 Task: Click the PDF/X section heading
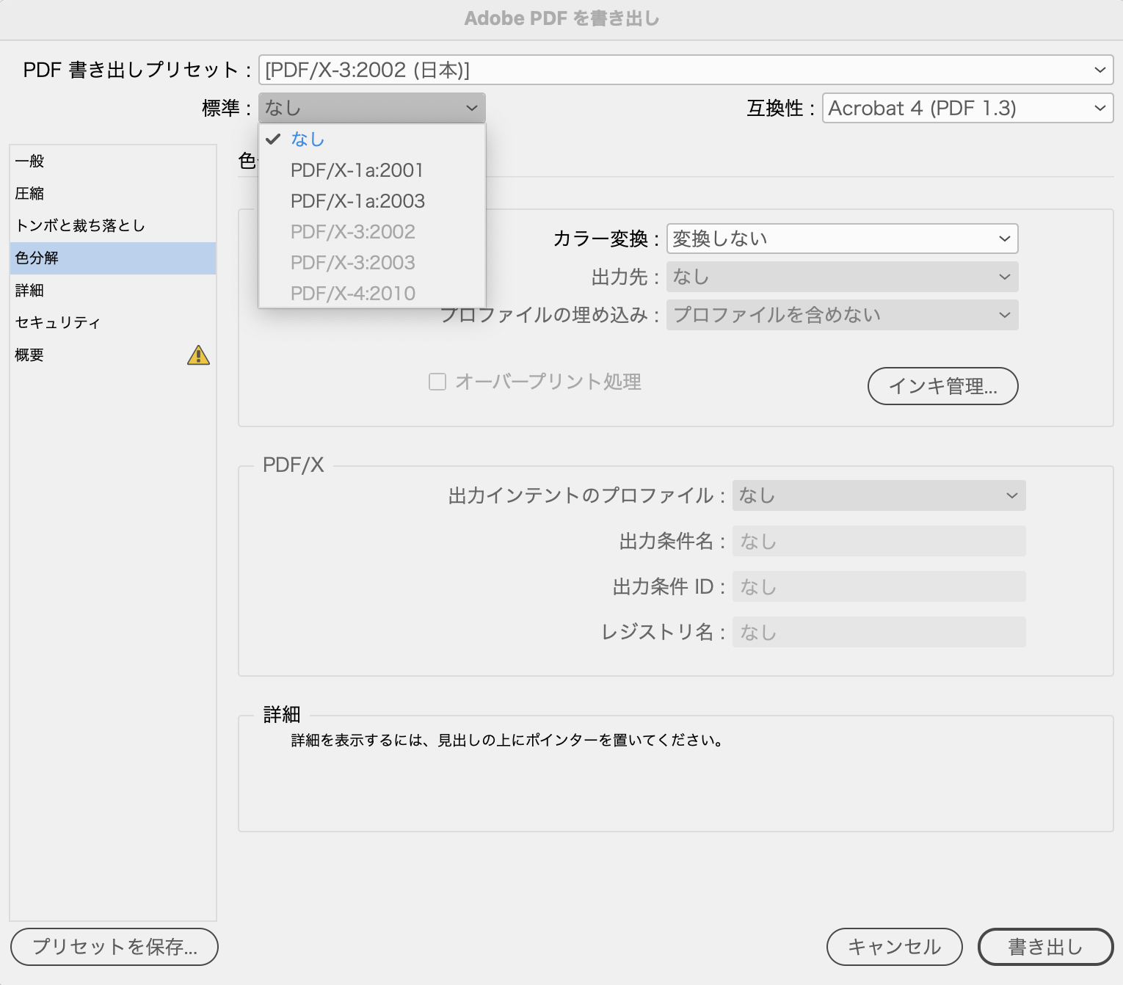click(x=293, y=465)
